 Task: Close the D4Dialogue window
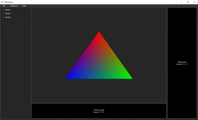point(195,2)
